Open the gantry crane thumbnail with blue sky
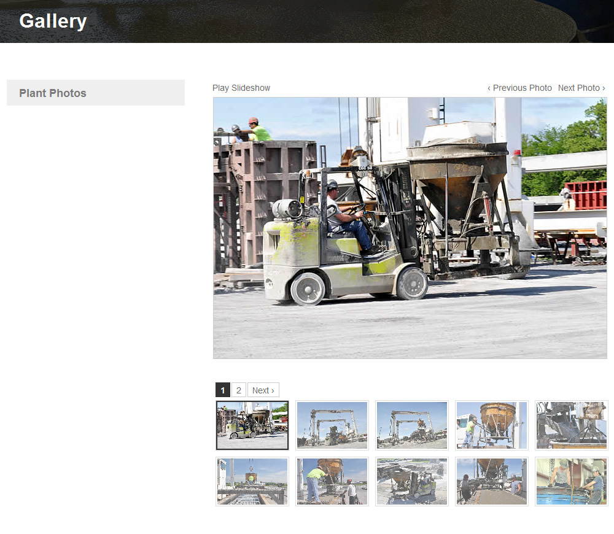This screenshot has width=614, height=534. pos(332,425)
